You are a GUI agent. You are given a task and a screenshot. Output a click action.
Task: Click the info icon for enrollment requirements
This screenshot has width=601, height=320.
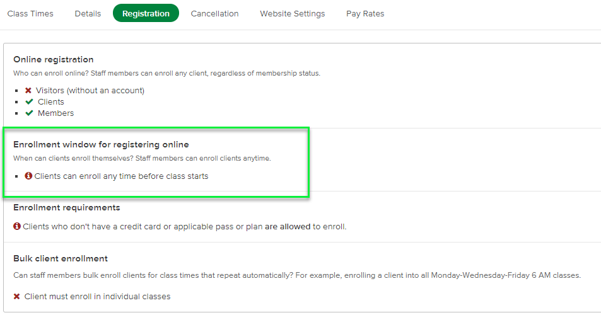[17, 226]
